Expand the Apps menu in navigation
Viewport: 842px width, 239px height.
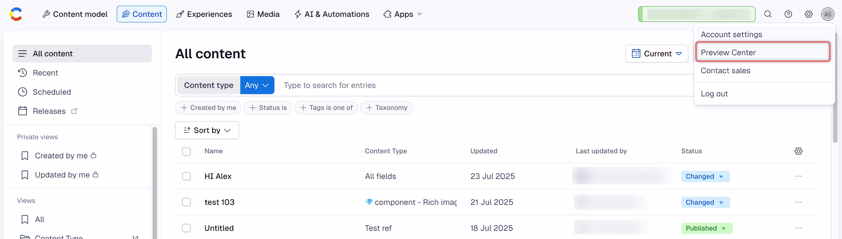403,14
